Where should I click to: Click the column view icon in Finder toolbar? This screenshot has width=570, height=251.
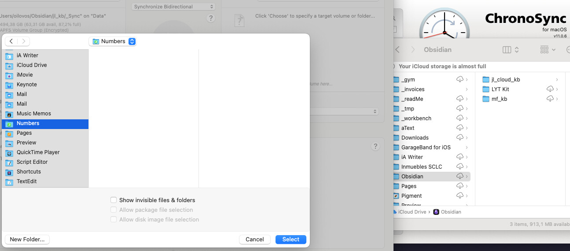coord(507,50)
